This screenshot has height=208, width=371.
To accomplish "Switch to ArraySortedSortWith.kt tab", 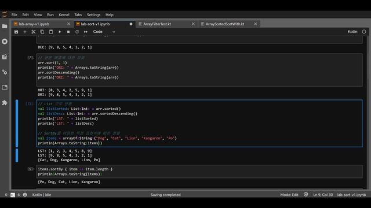I will (x=229, y=24).
